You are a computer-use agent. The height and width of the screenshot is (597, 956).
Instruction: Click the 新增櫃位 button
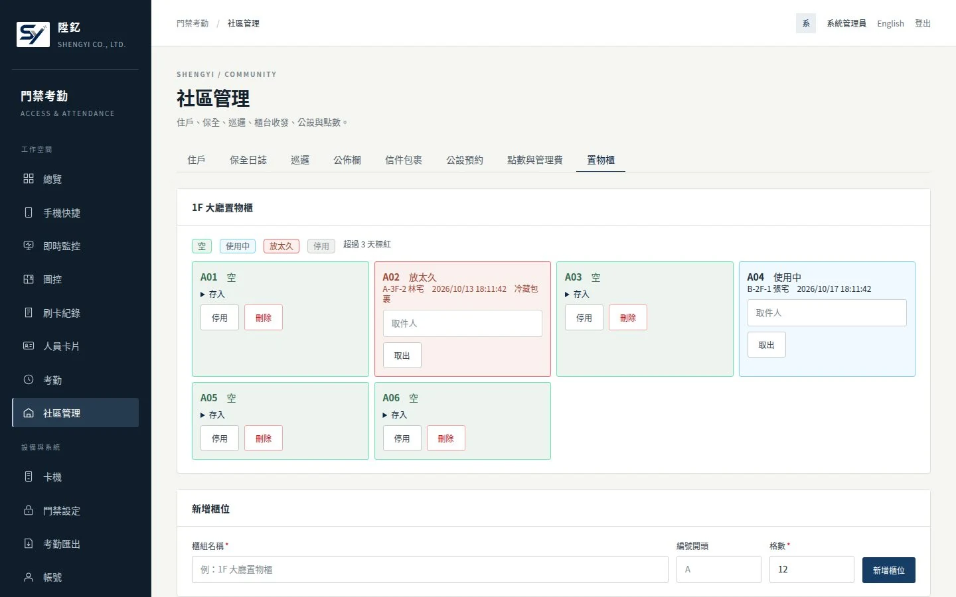click(889, 570)
